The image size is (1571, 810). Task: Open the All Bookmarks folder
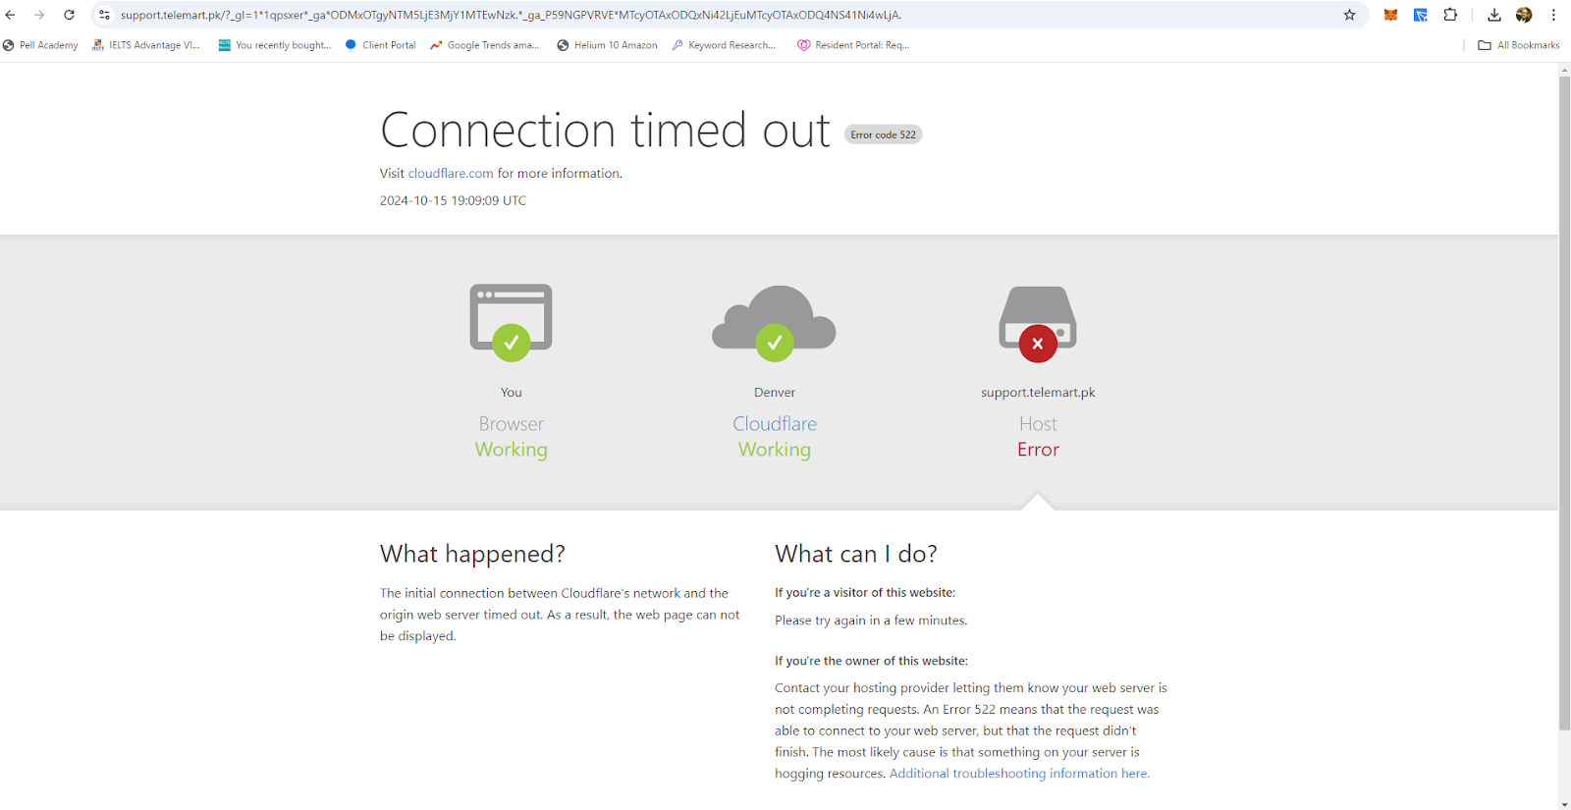(1519, 45)
